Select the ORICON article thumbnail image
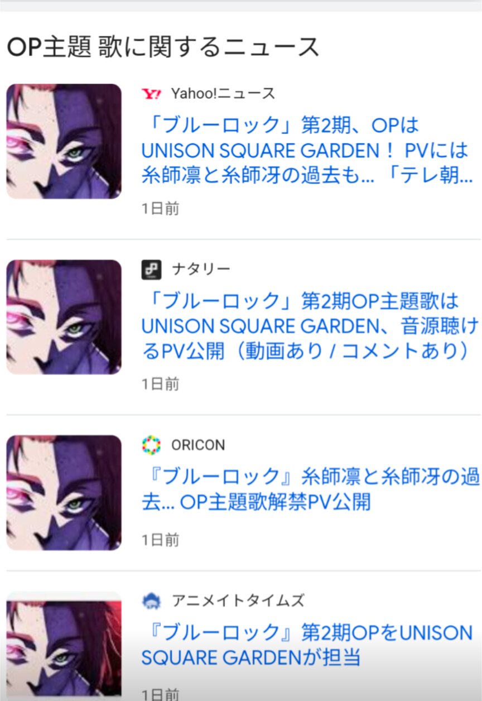482x701 pixels. pos(64,493)
